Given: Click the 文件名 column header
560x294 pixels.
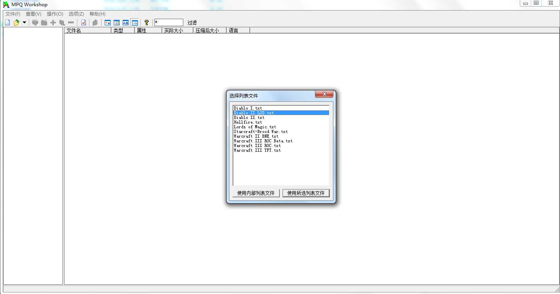Looking at the screenshot, I should click(88, 30).
